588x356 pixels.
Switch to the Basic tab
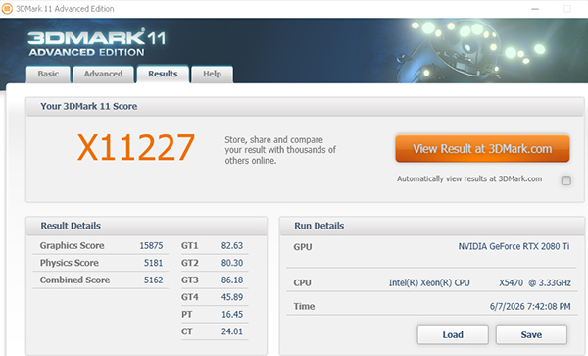(x=48, y=74)
